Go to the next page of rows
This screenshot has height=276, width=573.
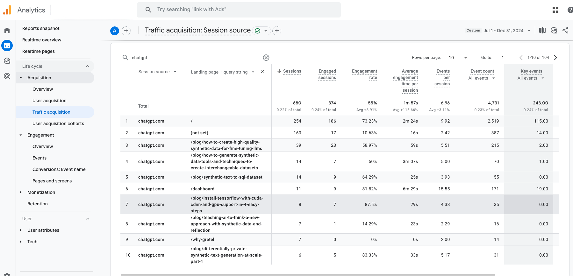point(555,58)
